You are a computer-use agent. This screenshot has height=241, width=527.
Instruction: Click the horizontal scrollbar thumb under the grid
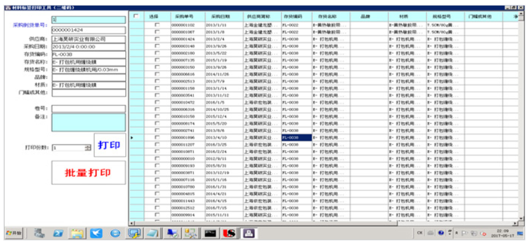tap(265, 224)
